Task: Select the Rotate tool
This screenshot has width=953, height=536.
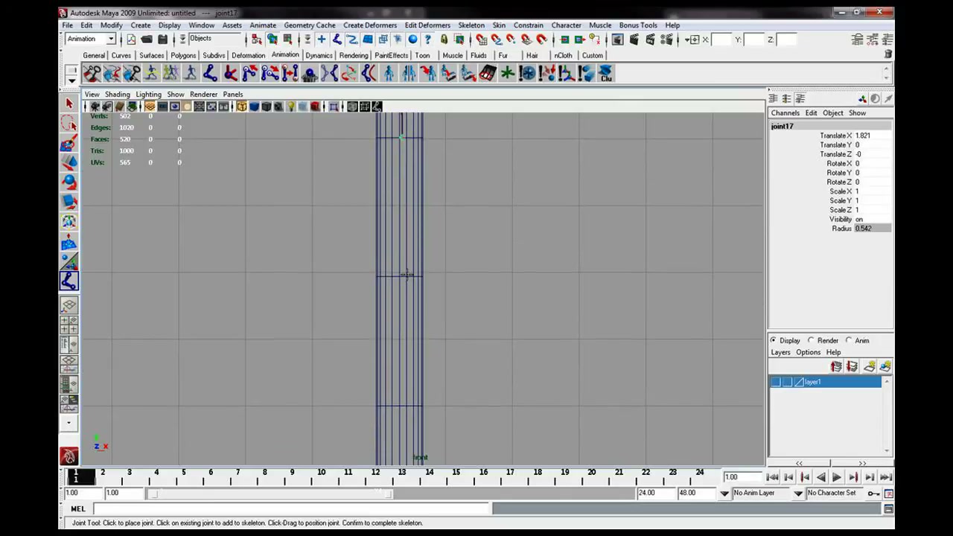Action: tap(69, 182)
